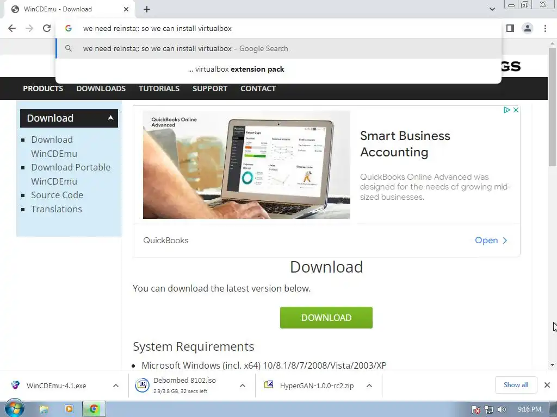This screenshot has width=557, height=417.
Task: Expand options arrow for Debombed 8102.iso
Action: 243,386
